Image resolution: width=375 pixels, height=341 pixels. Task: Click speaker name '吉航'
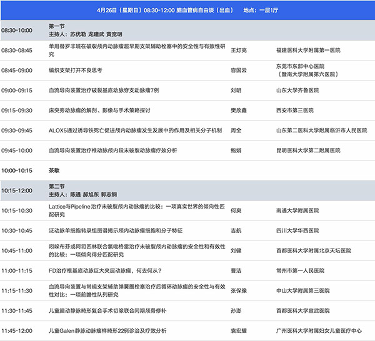[236, 230]
